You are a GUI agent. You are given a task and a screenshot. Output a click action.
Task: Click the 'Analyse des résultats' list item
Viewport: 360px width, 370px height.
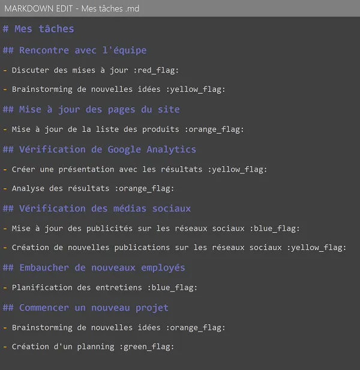coord(89,188)
